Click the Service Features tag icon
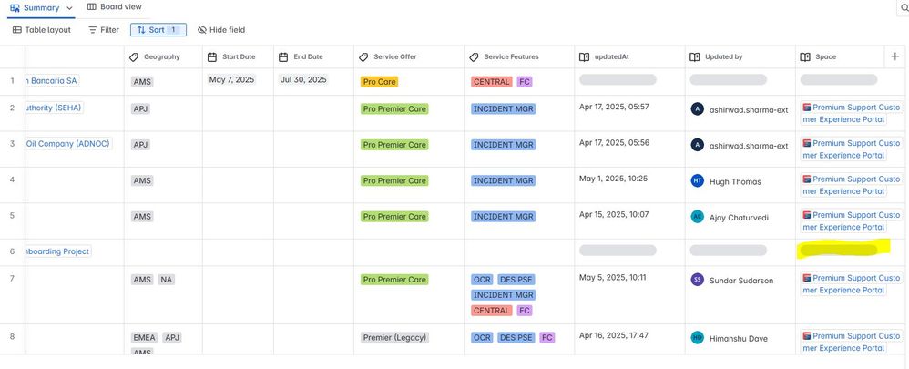Image resolution: width=909 pixels, height=369 pixels. 474,56
